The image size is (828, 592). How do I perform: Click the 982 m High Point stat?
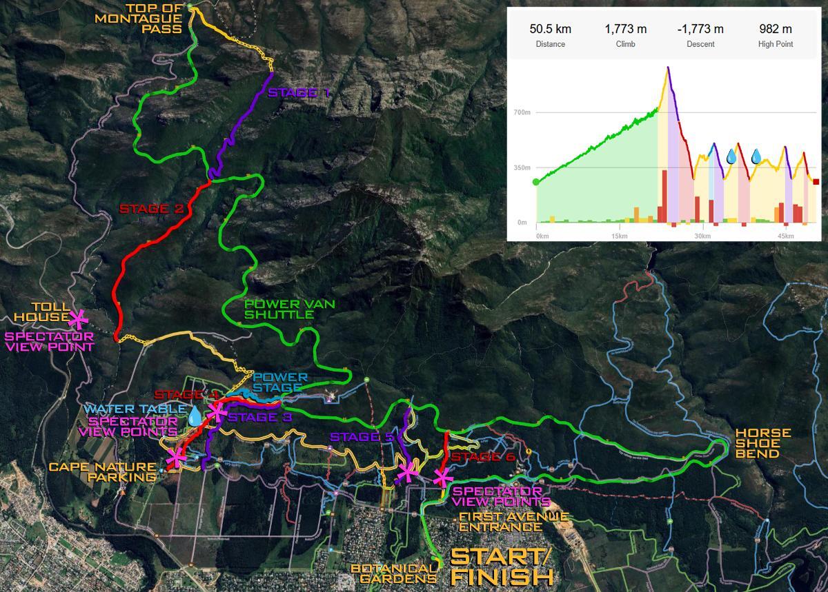775,36
